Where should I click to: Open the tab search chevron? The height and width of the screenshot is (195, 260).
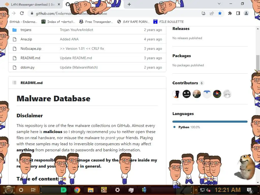(x=219, y=4)
